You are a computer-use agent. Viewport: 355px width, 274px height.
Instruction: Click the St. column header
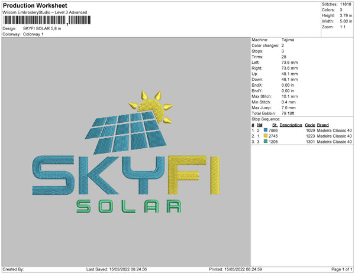coord(275,125)
